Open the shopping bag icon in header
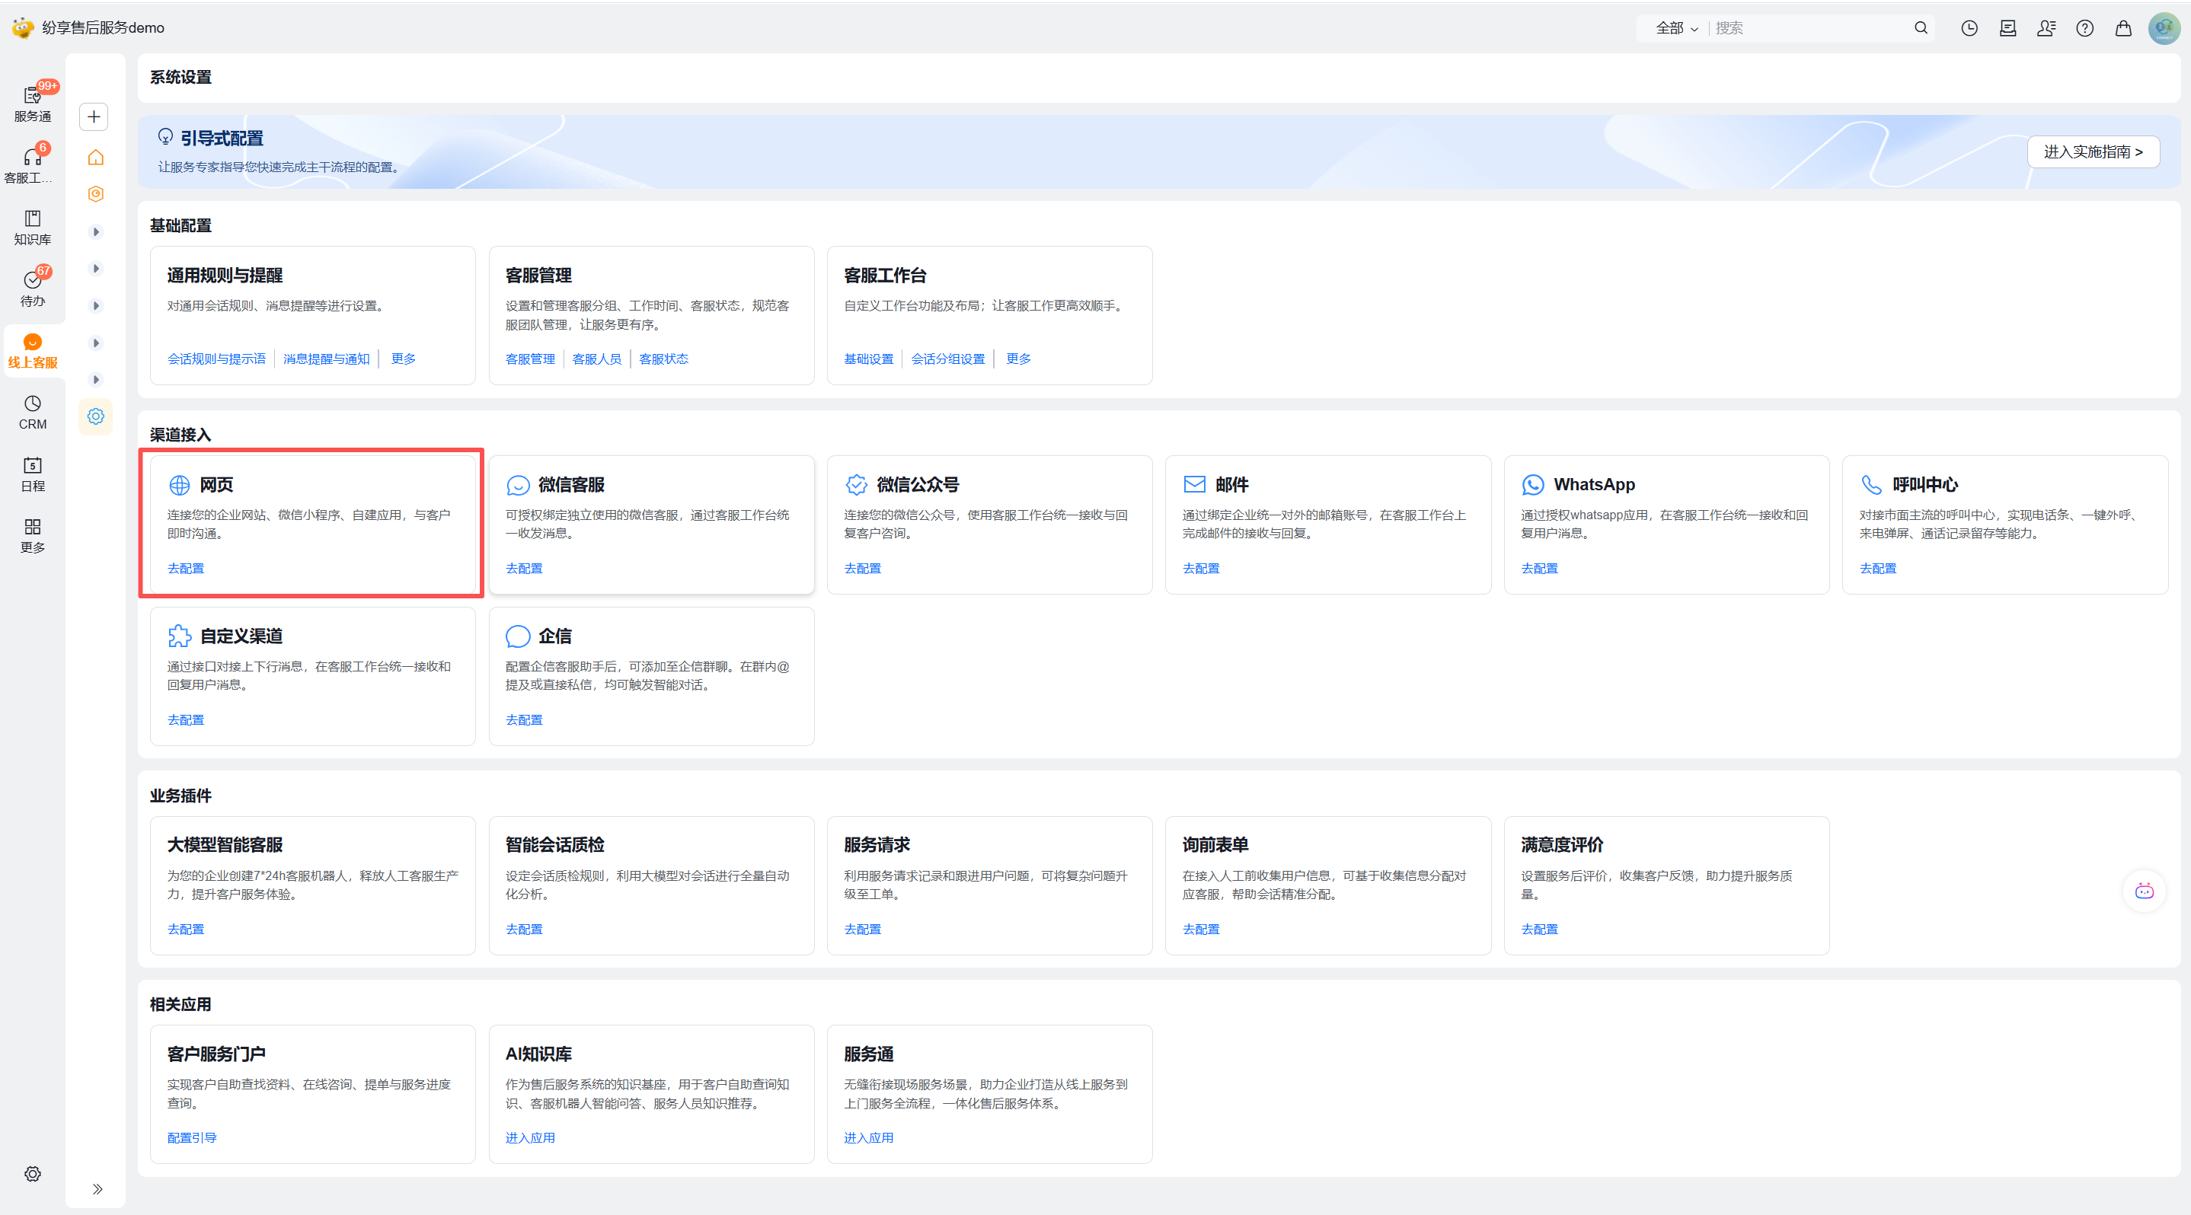The width and height of the screenshot is (2191, 1215). (x=2123, y=28)
